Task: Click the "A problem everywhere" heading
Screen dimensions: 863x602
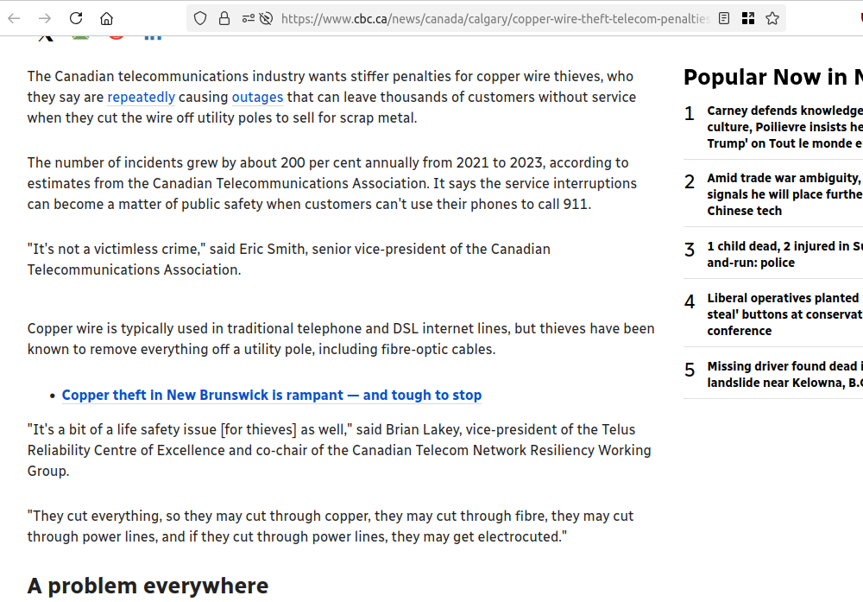Action: pyautogui.click(x=148, y=586)
